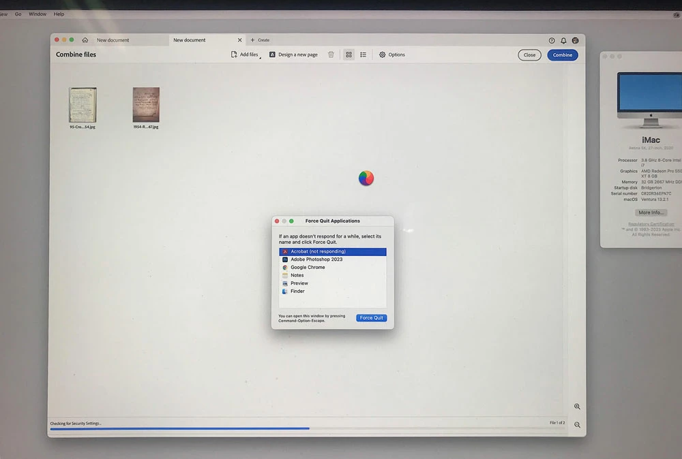Viewport: 682px width, 459px height.
Task: Open the notifications bell icon
Action: coord(563,40)
